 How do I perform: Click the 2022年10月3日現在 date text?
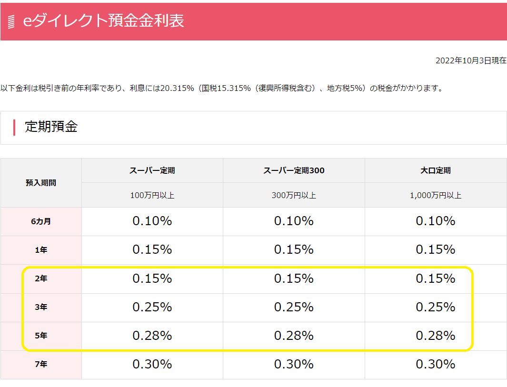click(471, 60)
